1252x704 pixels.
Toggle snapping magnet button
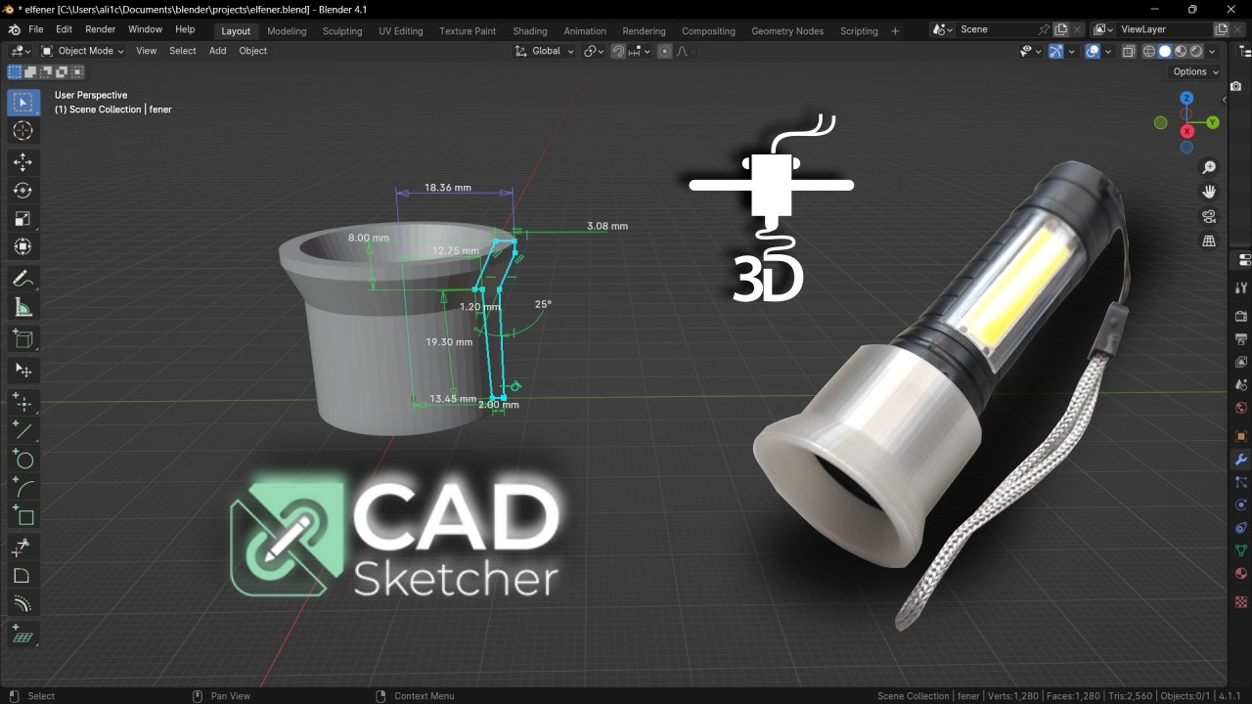pos(618,51)
